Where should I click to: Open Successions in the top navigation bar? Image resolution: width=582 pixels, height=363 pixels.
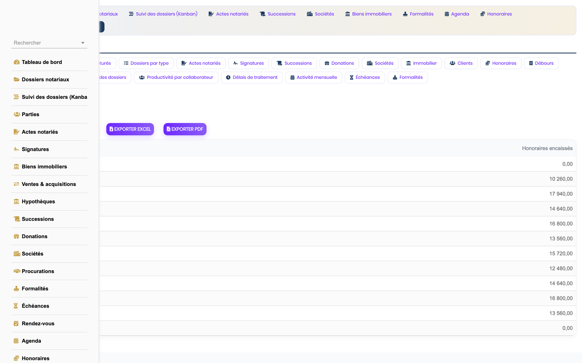coord(278,14)
